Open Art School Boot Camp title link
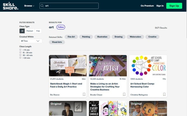187x116 pixels. [142, 85]
